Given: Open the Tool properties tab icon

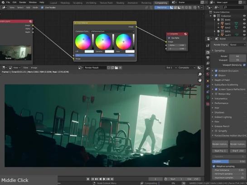Looking at the screenshot, I should (x=208, y=46).
